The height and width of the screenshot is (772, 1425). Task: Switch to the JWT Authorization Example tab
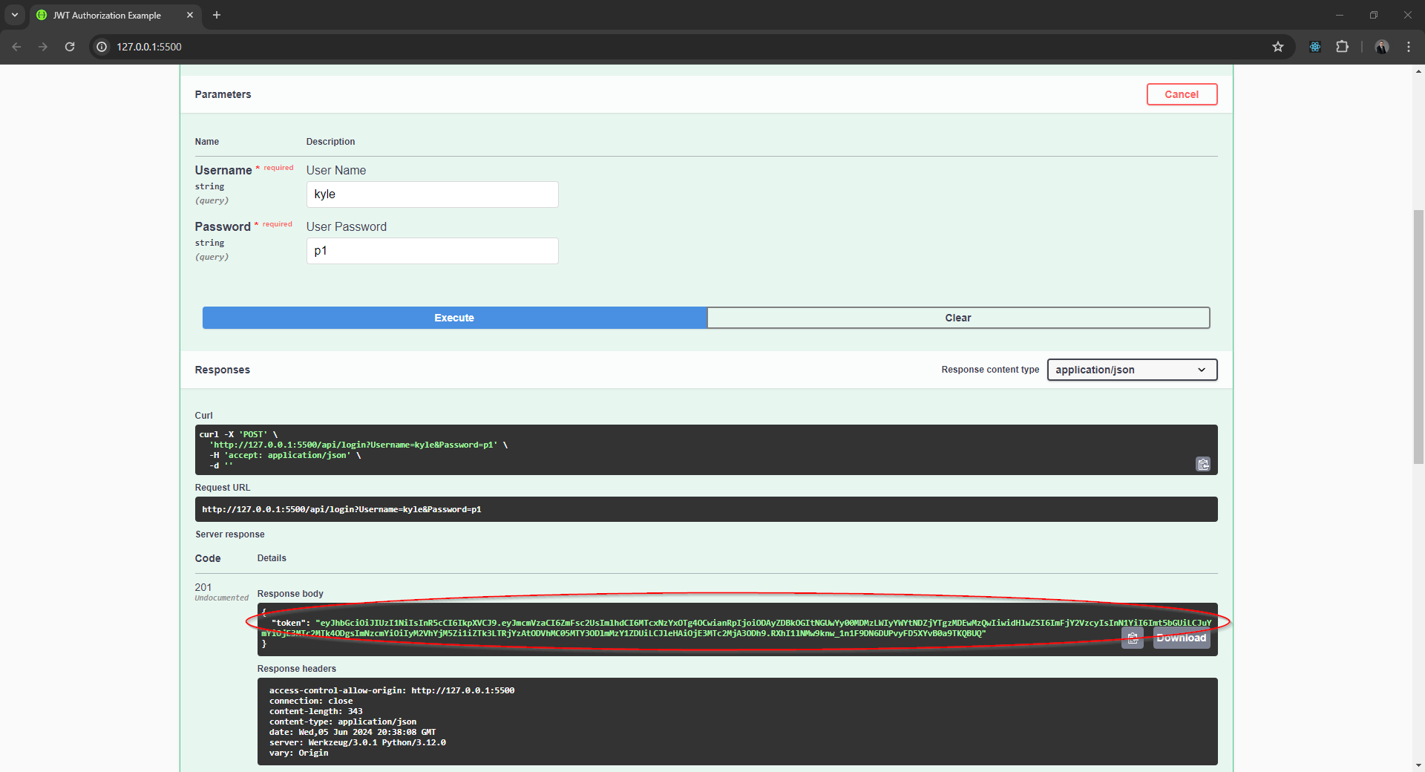[x=108, y=15]
